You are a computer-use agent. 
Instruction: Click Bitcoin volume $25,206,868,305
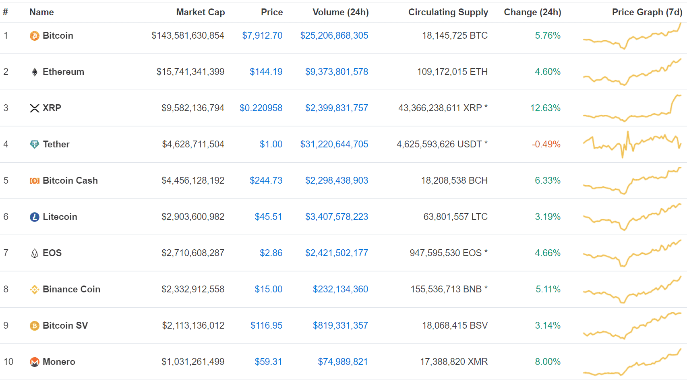point(334,35)
